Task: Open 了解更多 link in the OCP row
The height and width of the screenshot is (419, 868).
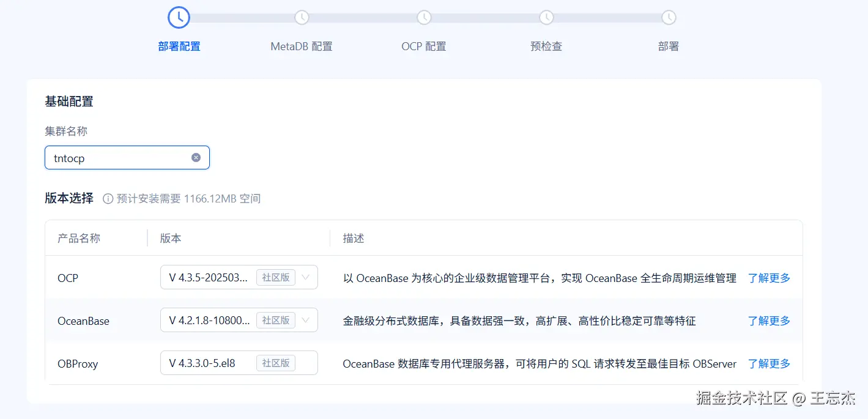Action: [x=769, y=278]
